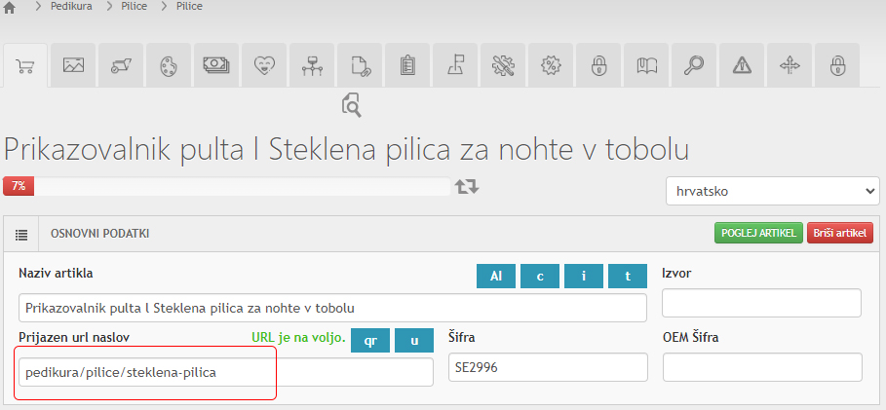This screenshot has width=886, height=410.
Task: Click the Šifra field with SE2996
Action: tap(548, 367)
